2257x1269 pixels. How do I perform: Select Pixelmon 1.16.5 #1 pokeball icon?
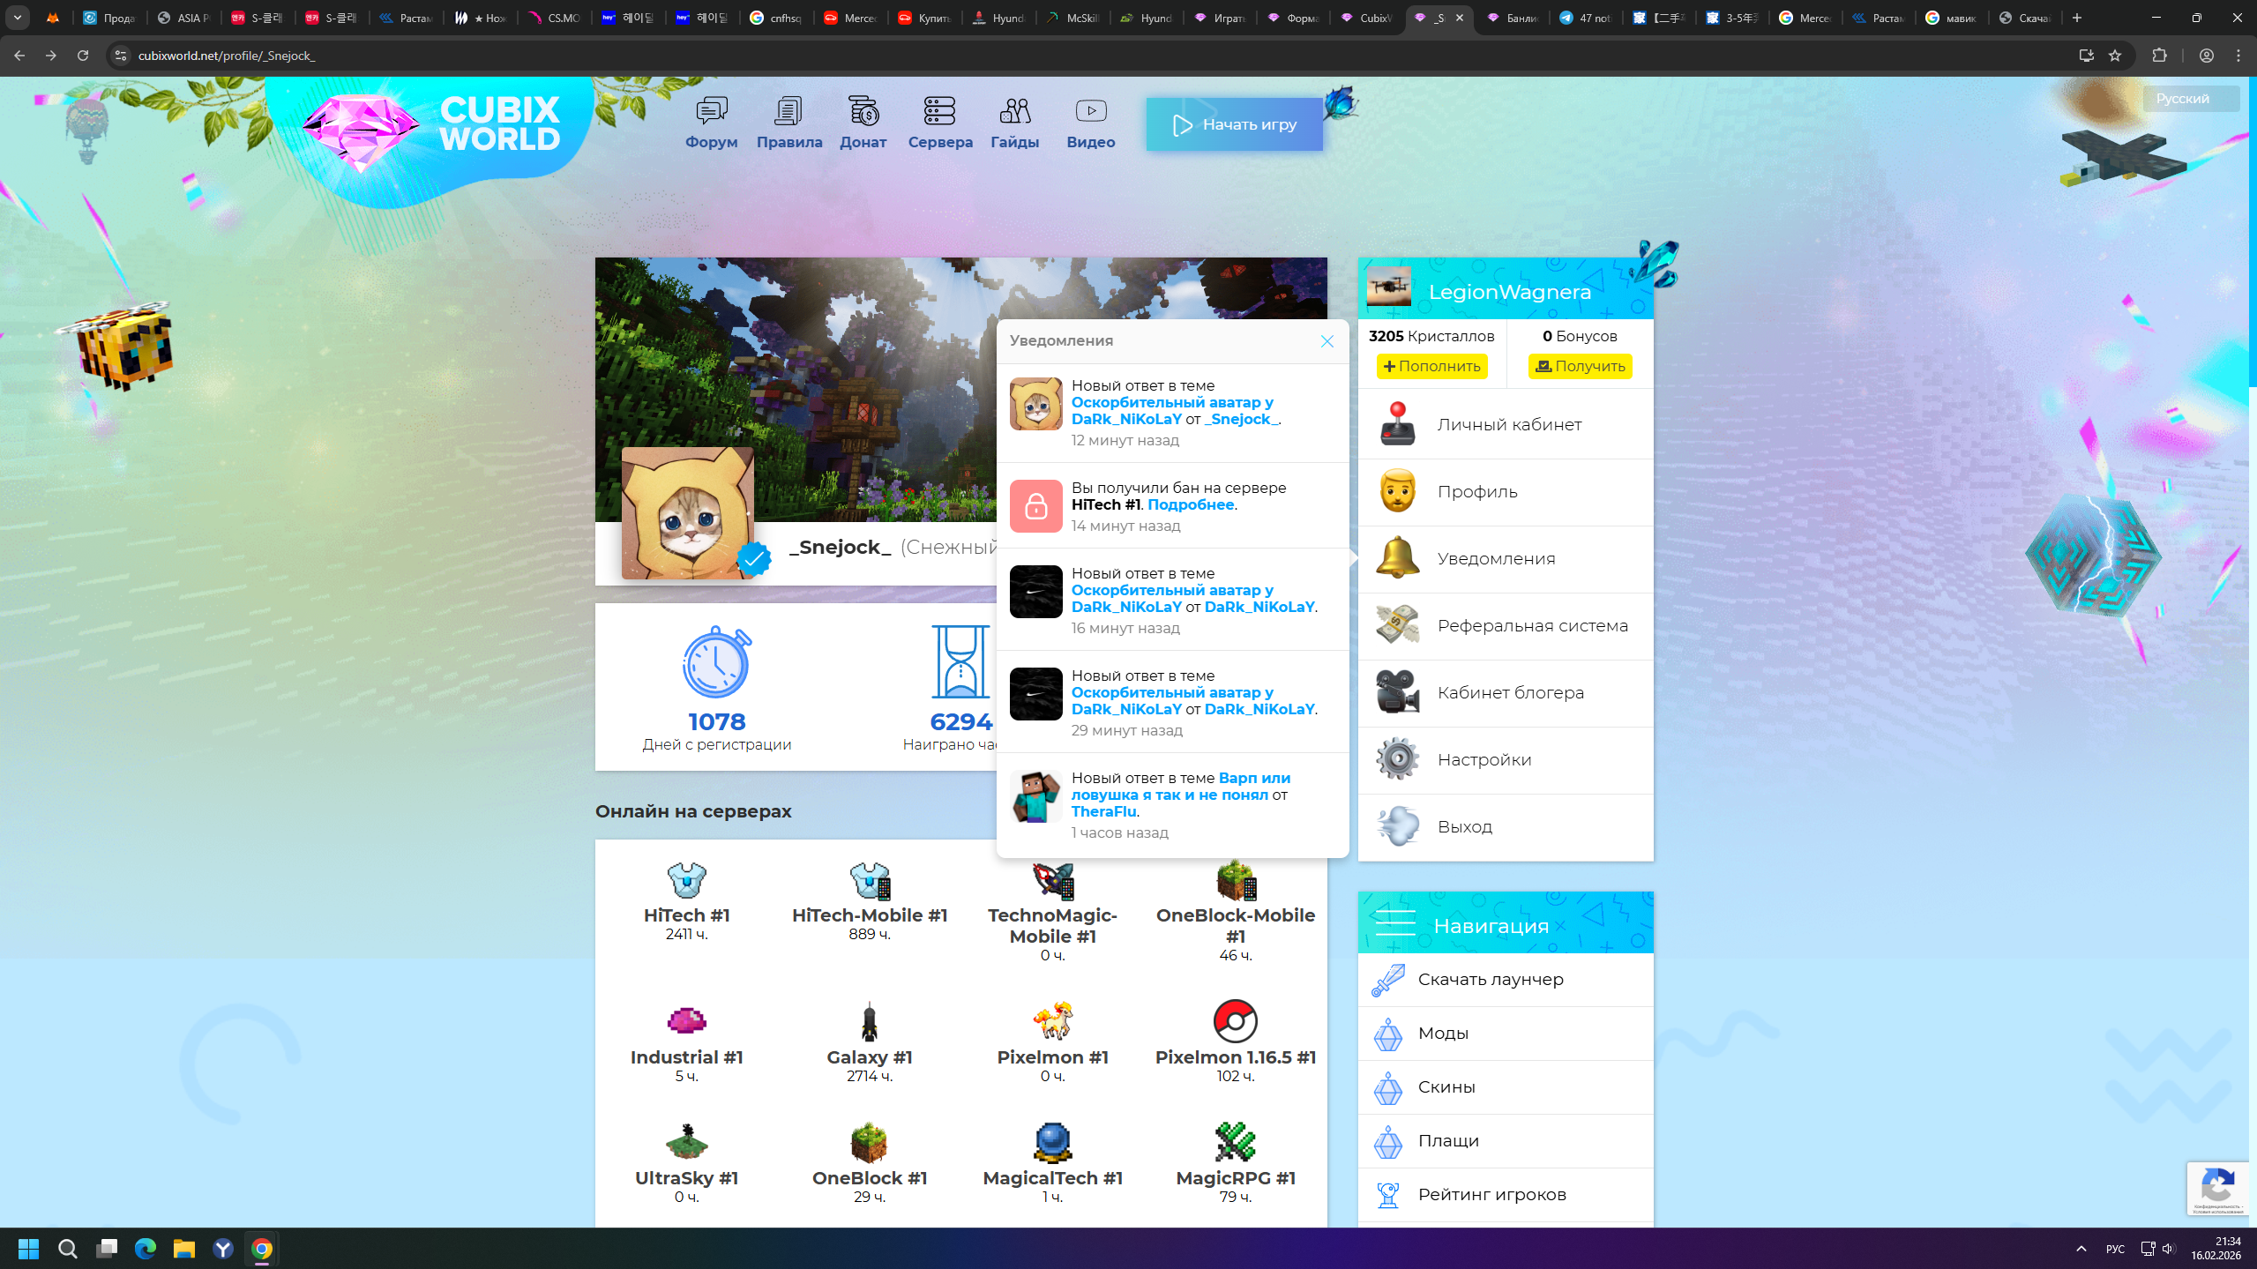(1235, 1021)
